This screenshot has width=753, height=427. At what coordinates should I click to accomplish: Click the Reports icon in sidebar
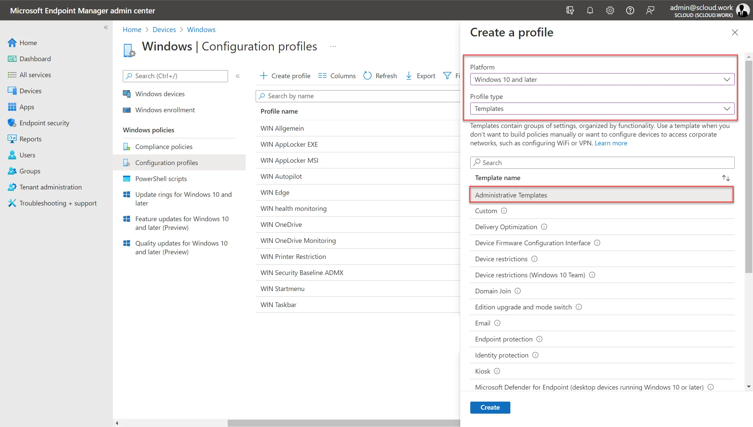[x=12, y=139]
